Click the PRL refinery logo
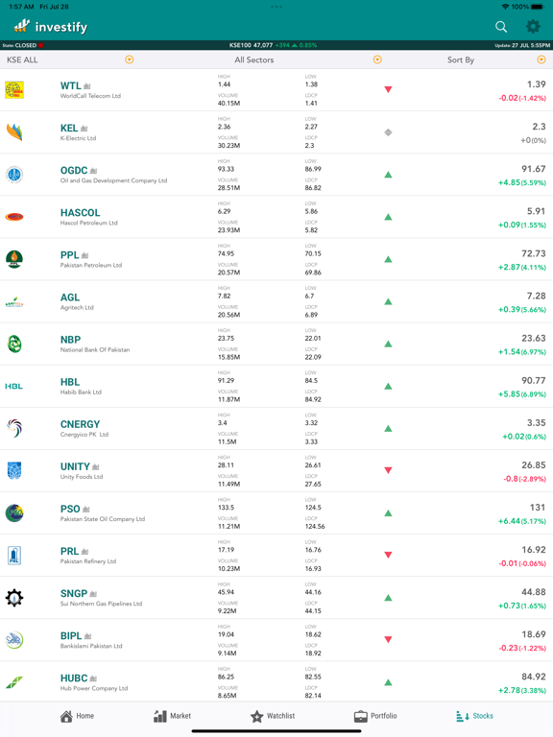This screenshot has width=553, height=737. (14, 555)
